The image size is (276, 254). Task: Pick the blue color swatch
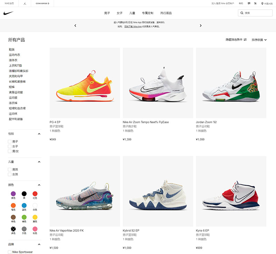tap(24, 205)
